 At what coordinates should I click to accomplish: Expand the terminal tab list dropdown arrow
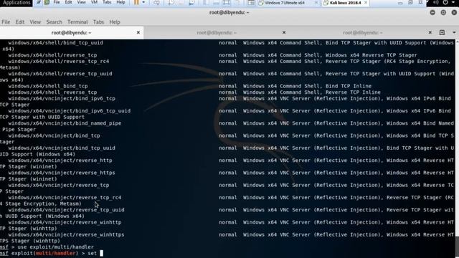454,32
